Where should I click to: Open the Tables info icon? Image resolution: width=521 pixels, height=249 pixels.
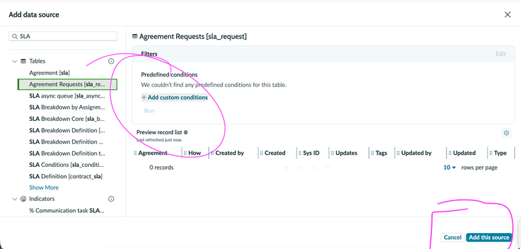[112, 61]
